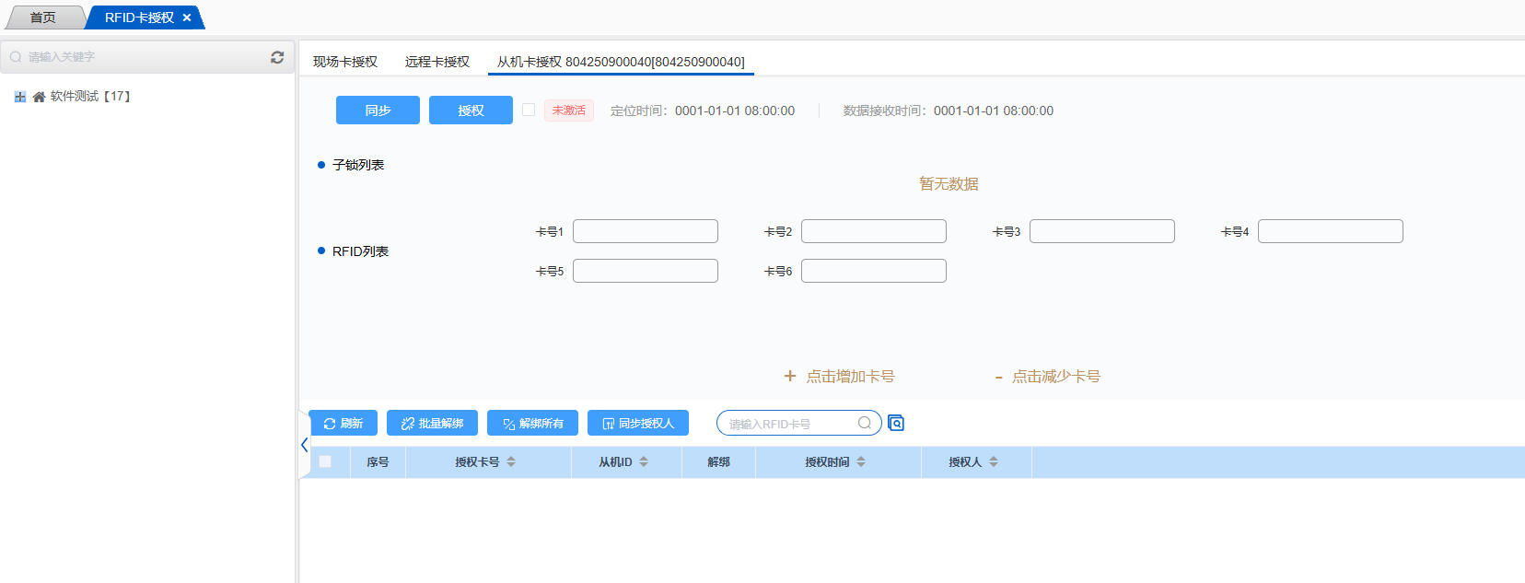Click the minus icon 点击减少卡号
1525x583 pixels.
pyautogui.click(x=998, y=377)
